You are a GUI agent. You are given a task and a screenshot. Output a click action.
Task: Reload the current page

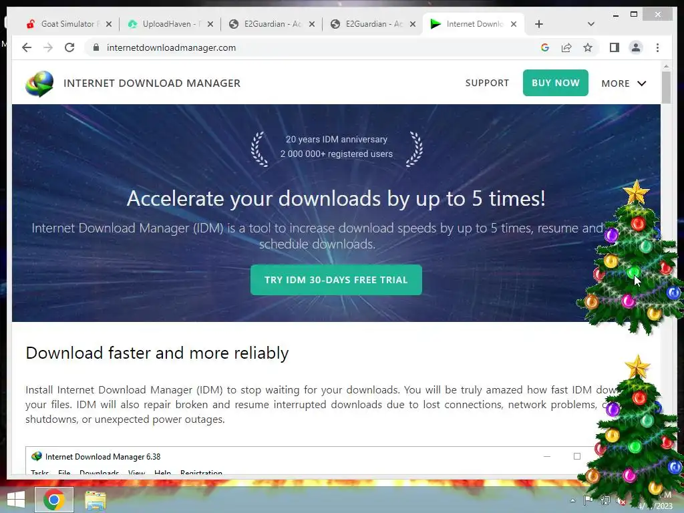point(69,47)
